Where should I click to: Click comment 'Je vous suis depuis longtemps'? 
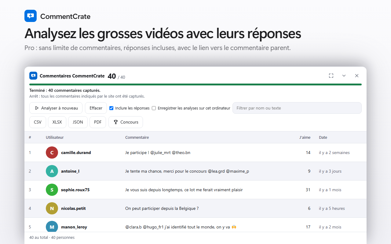click(x=184, y=190)
